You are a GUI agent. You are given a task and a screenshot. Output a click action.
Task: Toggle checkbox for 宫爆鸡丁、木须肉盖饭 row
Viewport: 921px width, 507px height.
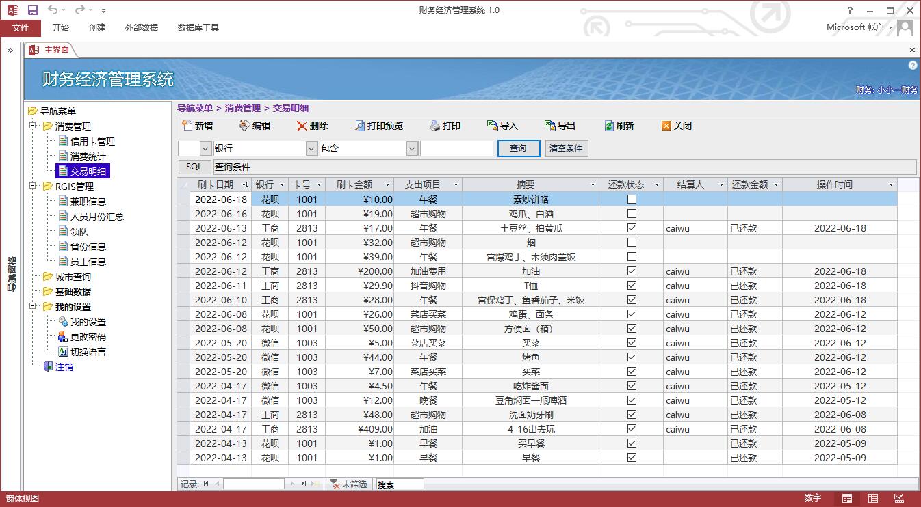pyautogui.click(x=632, y=257)
